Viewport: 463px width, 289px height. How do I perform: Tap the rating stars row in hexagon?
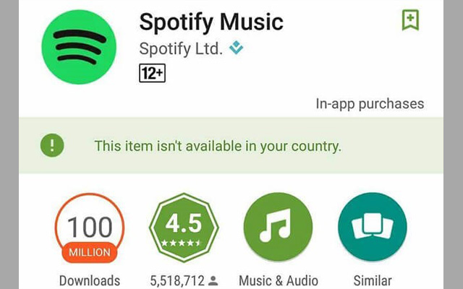[x=181, y=243]
